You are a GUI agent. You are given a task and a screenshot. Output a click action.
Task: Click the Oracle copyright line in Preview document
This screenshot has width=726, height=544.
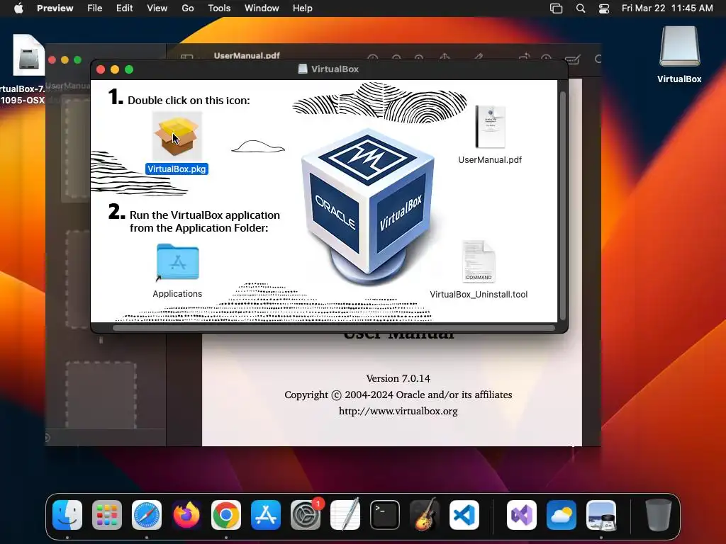tap(398, 395)
